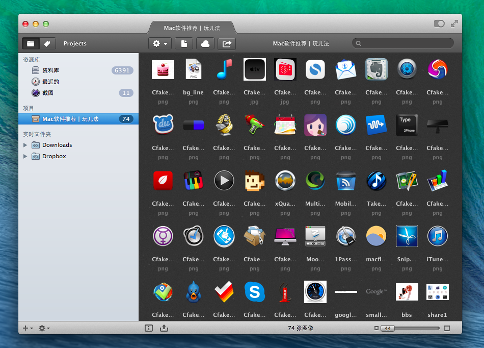Image resolution: width=484 pixels, height=348 pixels.
Task: Select the colorful piano keys thumbnail
Action: pyautogui.click(x=194, y=181)
